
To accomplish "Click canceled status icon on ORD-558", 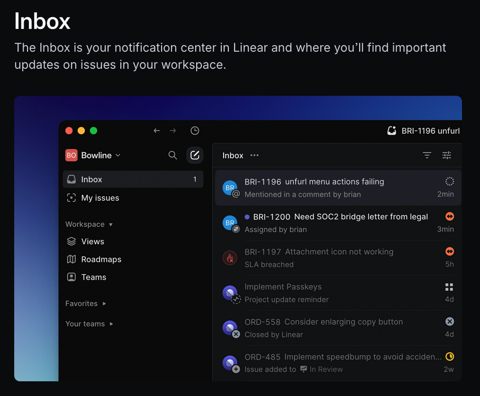I will coord(449,322).
